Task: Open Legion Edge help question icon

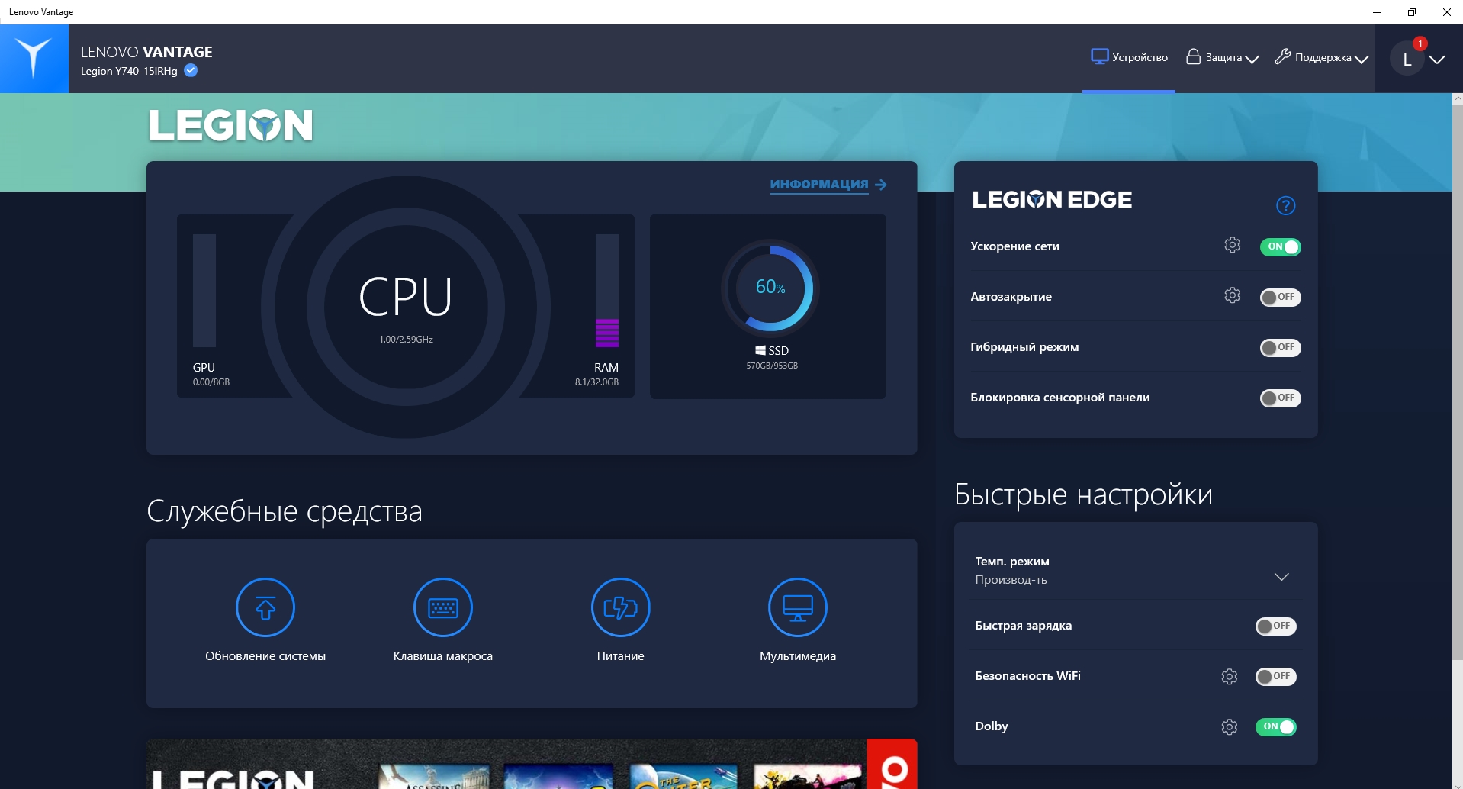Action: point(1285,205)
